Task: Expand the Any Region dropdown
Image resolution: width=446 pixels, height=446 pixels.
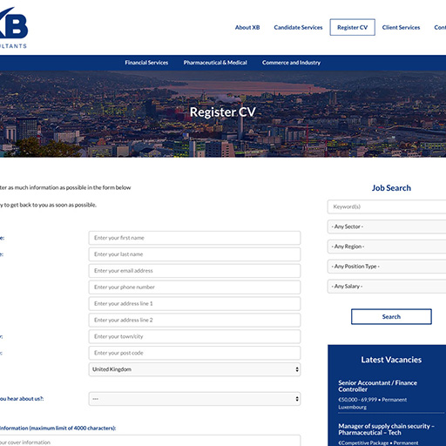Action: (x=387, y=247)
